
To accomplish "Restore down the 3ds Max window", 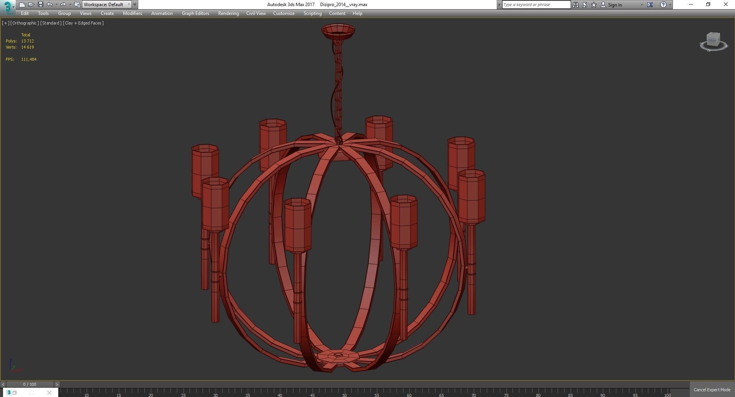I will (x=708, y=5).
